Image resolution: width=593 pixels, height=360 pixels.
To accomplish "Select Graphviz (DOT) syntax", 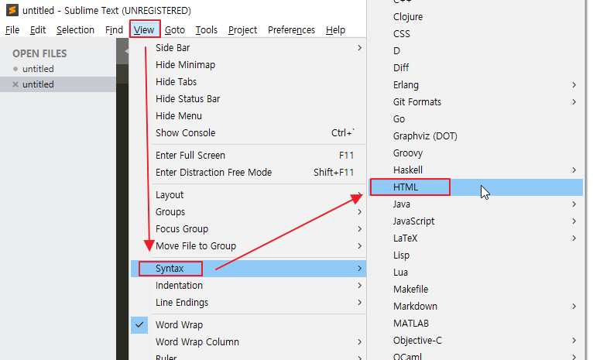I will (476, 135).
